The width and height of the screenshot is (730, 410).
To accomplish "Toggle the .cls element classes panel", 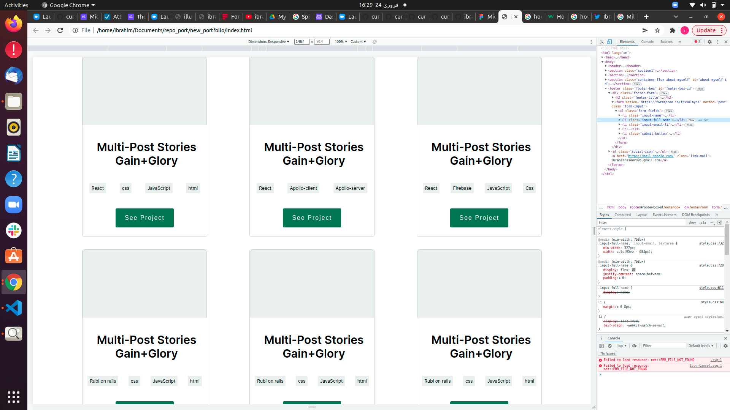I will point(703,222).
